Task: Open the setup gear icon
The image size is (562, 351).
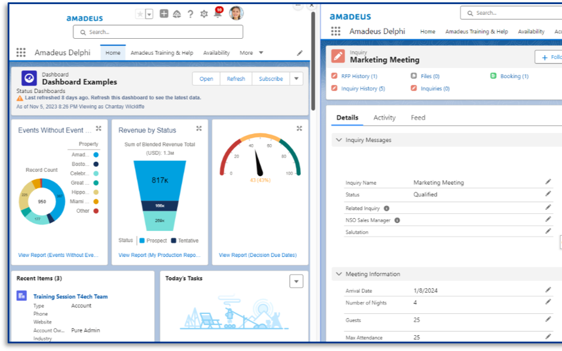Action: [x=204, y=14]
